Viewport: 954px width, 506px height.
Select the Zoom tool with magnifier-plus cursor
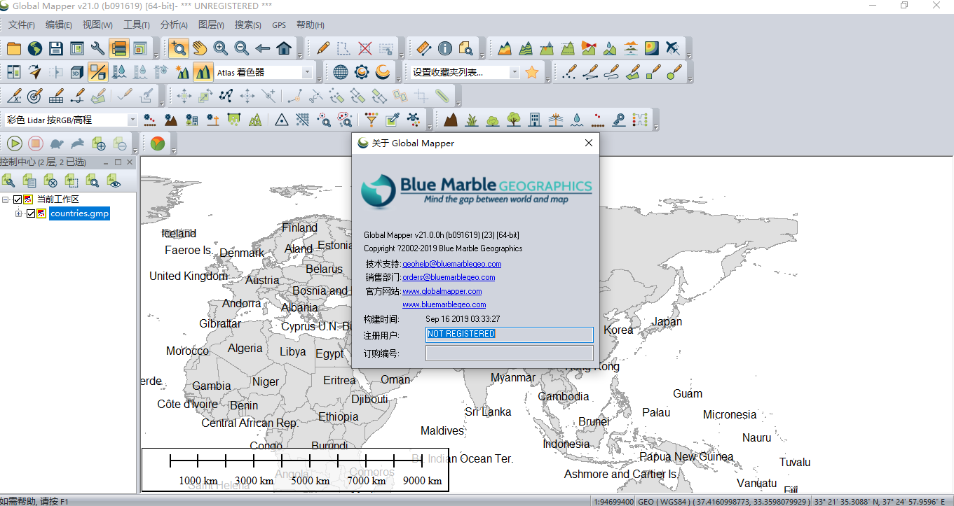point(179,48)
